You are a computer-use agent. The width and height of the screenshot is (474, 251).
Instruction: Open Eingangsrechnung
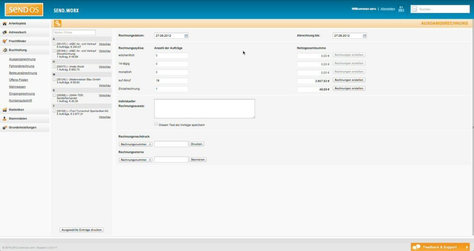(22, 94)
